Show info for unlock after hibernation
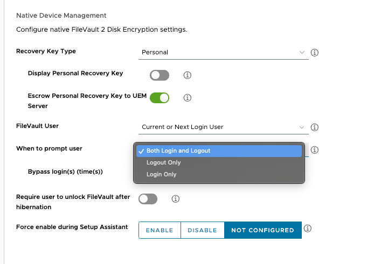The width and height of the screenshot is (381, 264). pos(176,199)
